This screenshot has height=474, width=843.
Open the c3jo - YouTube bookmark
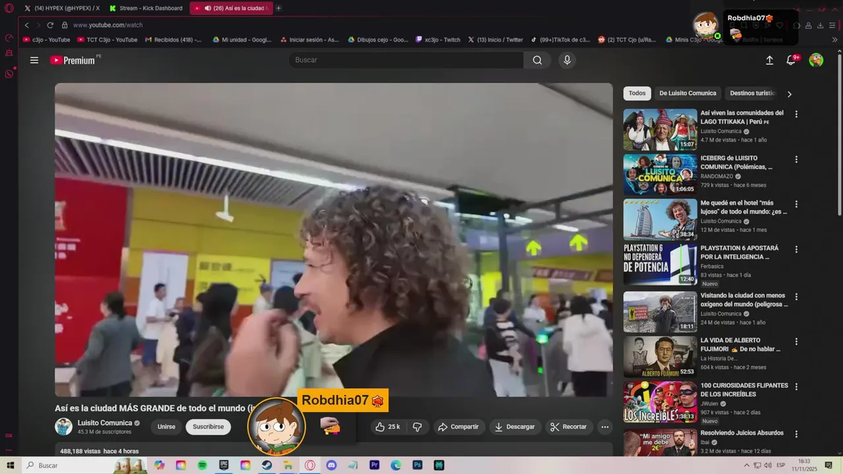tap(46, 39)
